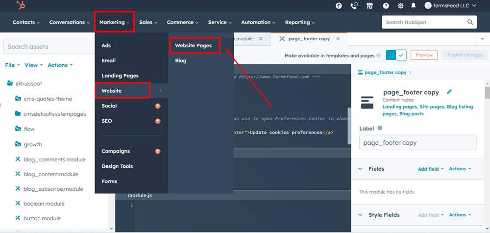This screenshot has height=233, width=490.
Task: Toggle Make available in templates and pages
Action: pos(396,55)
